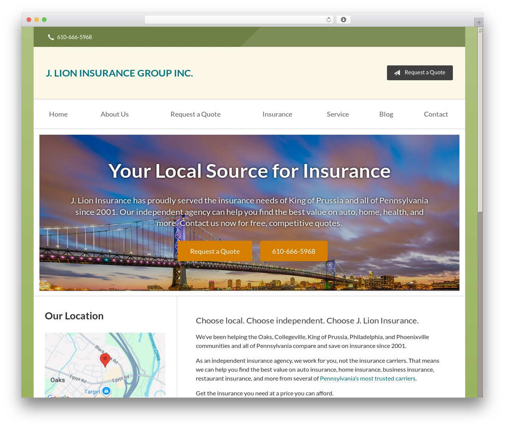Open the Insurance menu
This screenshot has width=505, height=428.
[x=277, y=114]
